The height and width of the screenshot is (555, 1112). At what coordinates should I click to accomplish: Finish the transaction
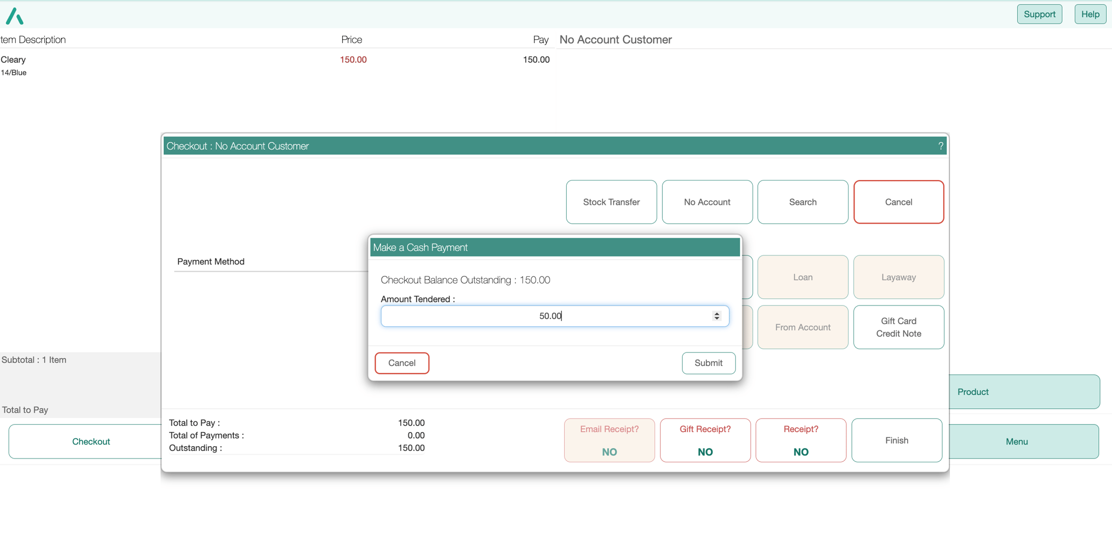click(x=896, y=440)
